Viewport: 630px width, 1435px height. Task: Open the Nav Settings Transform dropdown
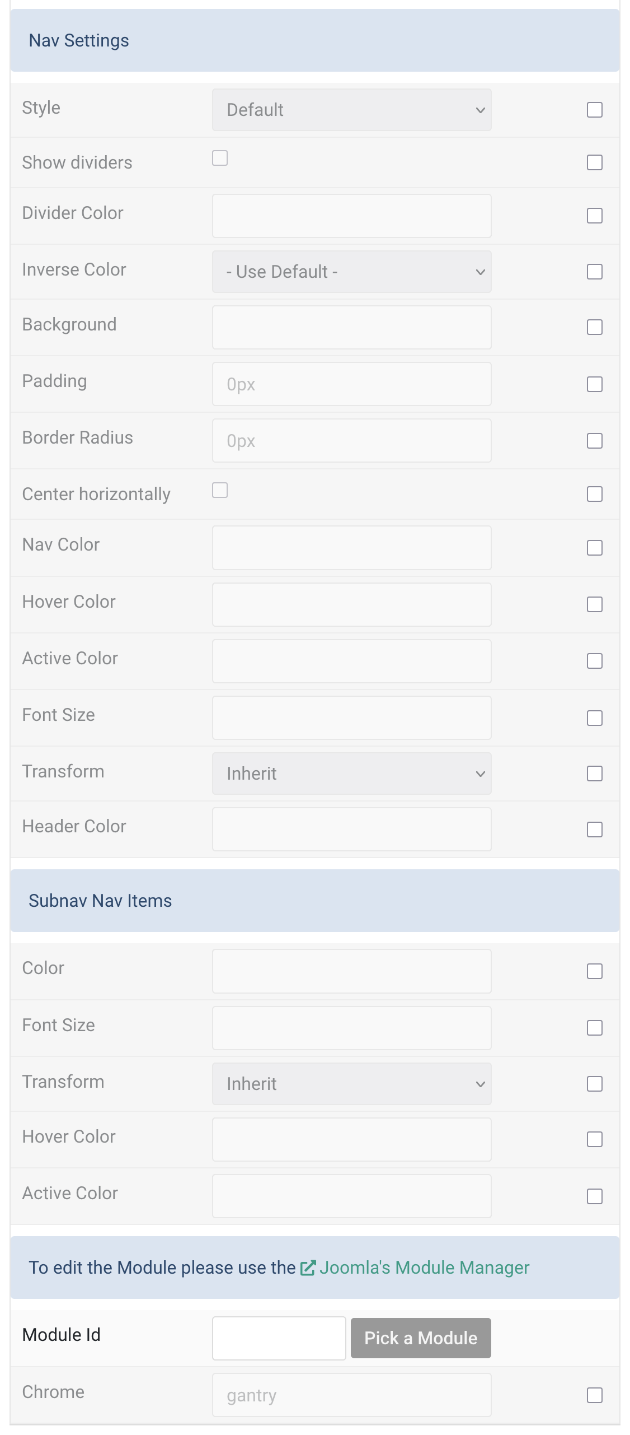point(351,774)
